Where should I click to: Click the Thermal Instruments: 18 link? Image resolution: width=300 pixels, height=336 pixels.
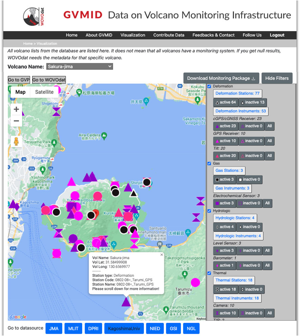(x=237, y=298)
